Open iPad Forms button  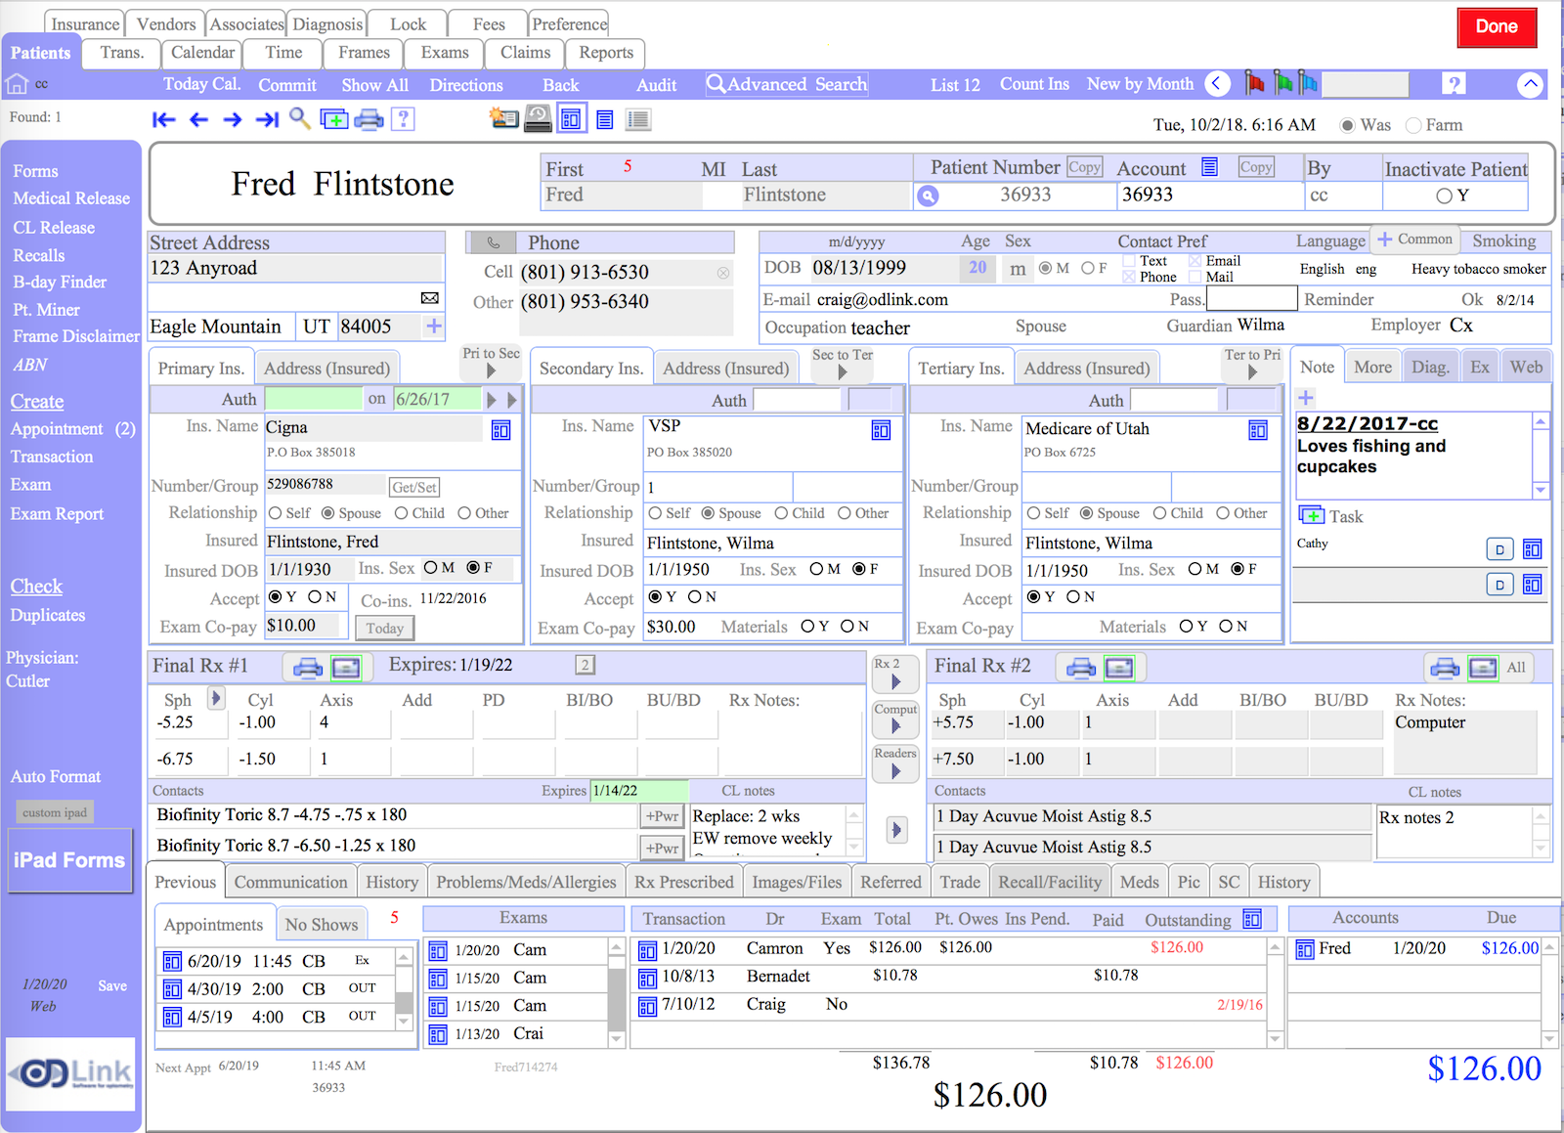tap(69, 860)
